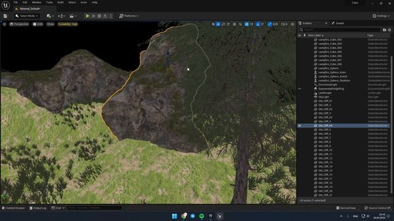Focus the console command input
Image resolution: width=394 pixels, height=221 pixels.
click(94, 208)
